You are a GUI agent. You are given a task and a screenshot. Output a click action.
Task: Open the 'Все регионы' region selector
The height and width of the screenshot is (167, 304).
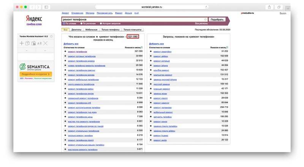(201, 24)
